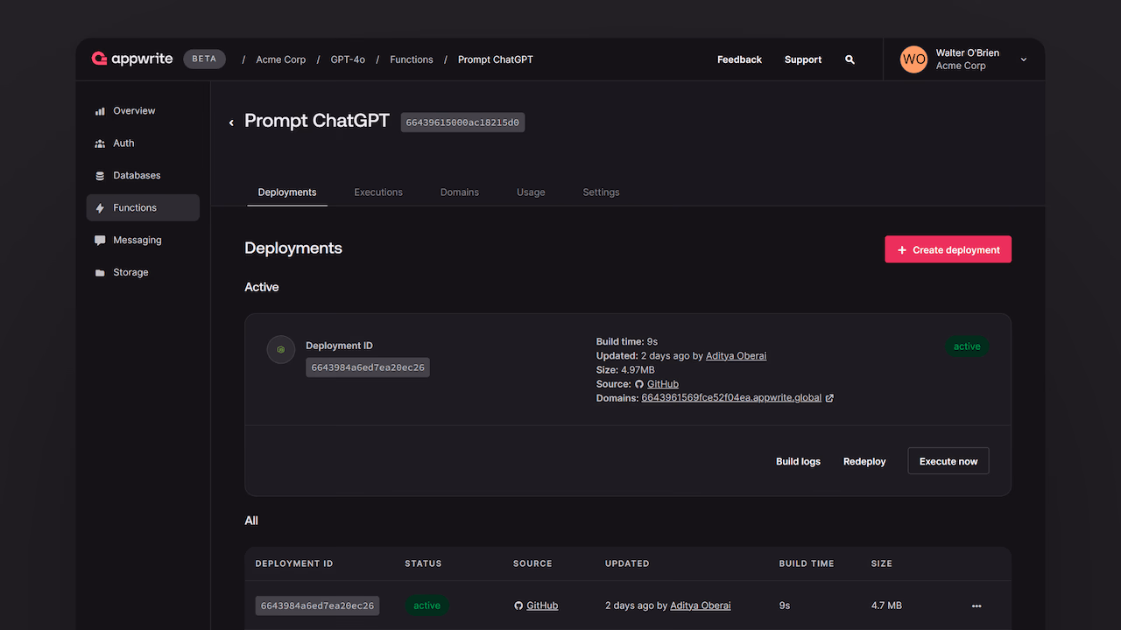Click the 9s build time cell in the table

(785, 605)
